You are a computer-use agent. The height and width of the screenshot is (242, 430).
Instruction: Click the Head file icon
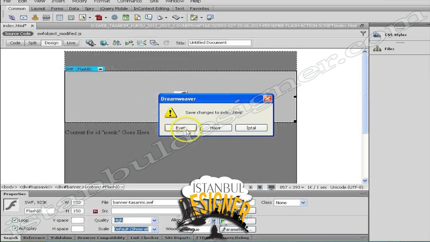point(160,17)
